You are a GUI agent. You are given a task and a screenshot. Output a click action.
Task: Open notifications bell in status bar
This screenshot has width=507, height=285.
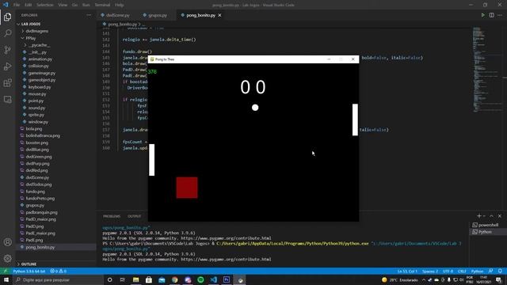coord(500,271)
